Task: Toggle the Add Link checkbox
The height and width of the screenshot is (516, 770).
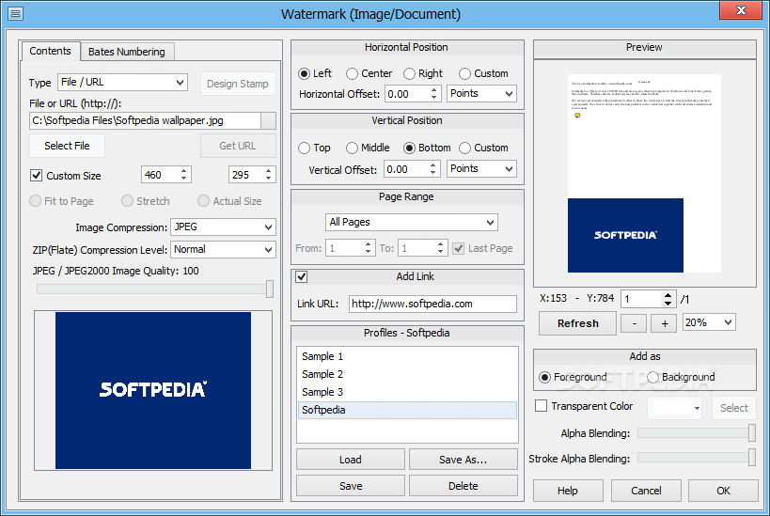Action: 302,277
